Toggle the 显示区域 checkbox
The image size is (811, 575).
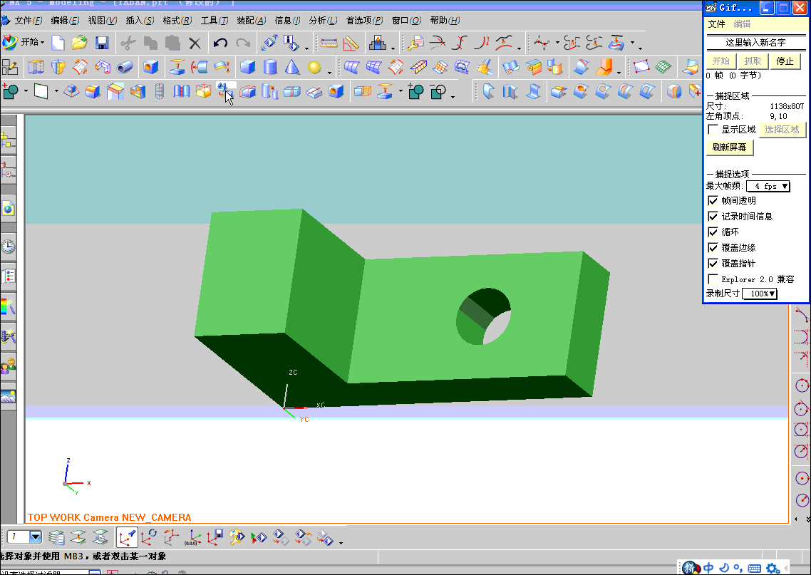pos(713,129)
